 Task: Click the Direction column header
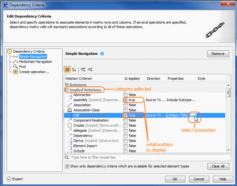click(x=156, y=78)
